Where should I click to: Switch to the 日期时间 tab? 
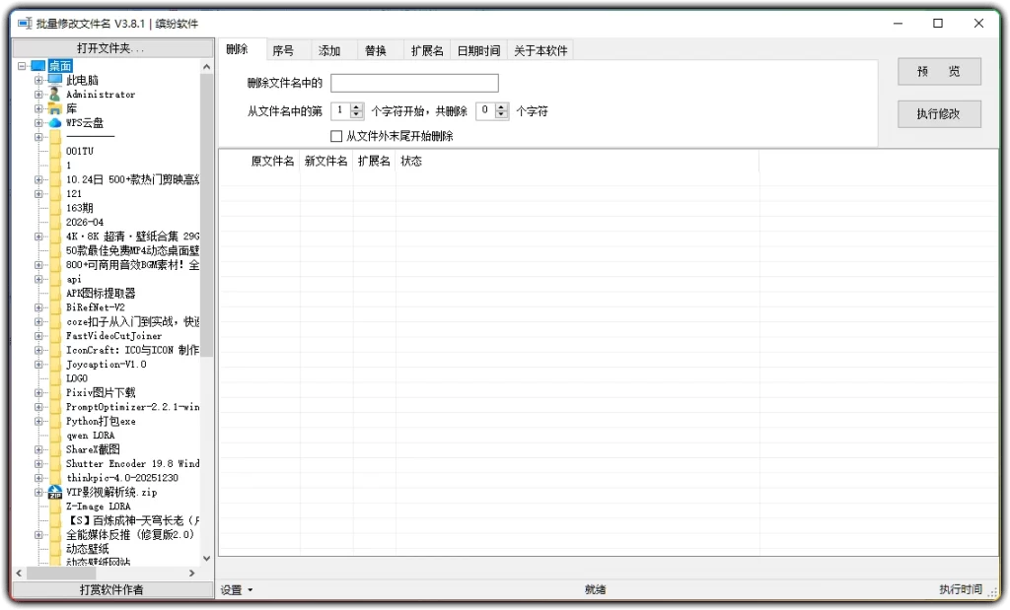pos(479,49)
